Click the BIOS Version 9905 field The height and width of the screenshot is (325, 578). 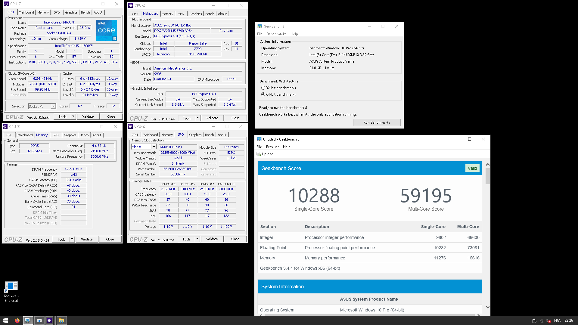[198, 74]
